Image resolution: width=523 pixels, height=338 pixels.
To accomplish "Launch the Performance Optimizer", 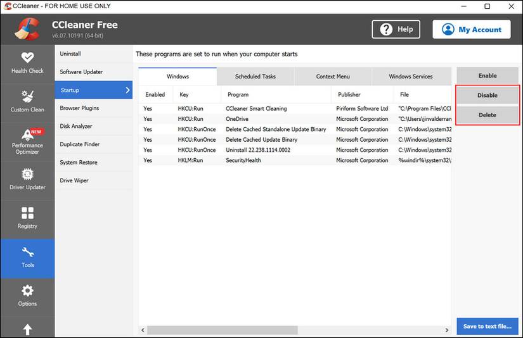I will [x=27, y=142].
